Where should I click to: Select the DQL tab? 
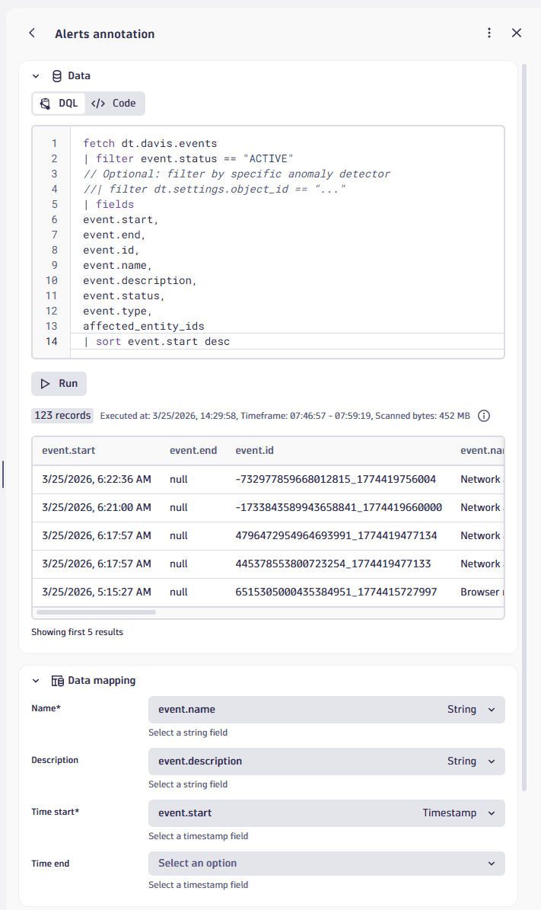click(58, 103)
